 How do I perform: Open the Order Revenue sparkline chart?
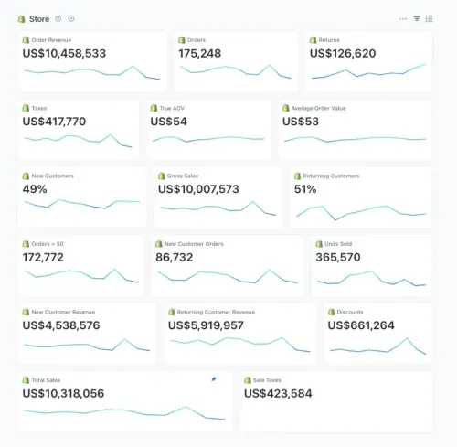[92, 73]
